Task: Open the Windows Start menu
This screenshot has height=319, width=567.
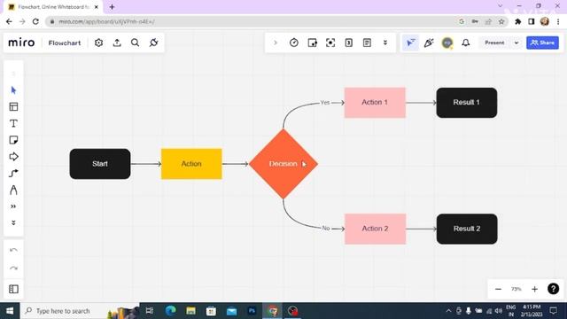Action: [x=10, y=311]
